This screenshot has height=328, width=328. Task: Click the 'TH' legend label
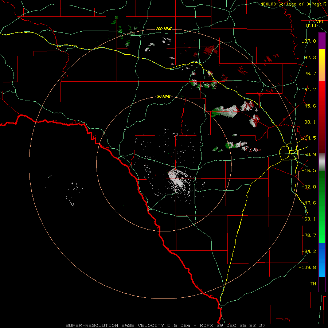313,284
